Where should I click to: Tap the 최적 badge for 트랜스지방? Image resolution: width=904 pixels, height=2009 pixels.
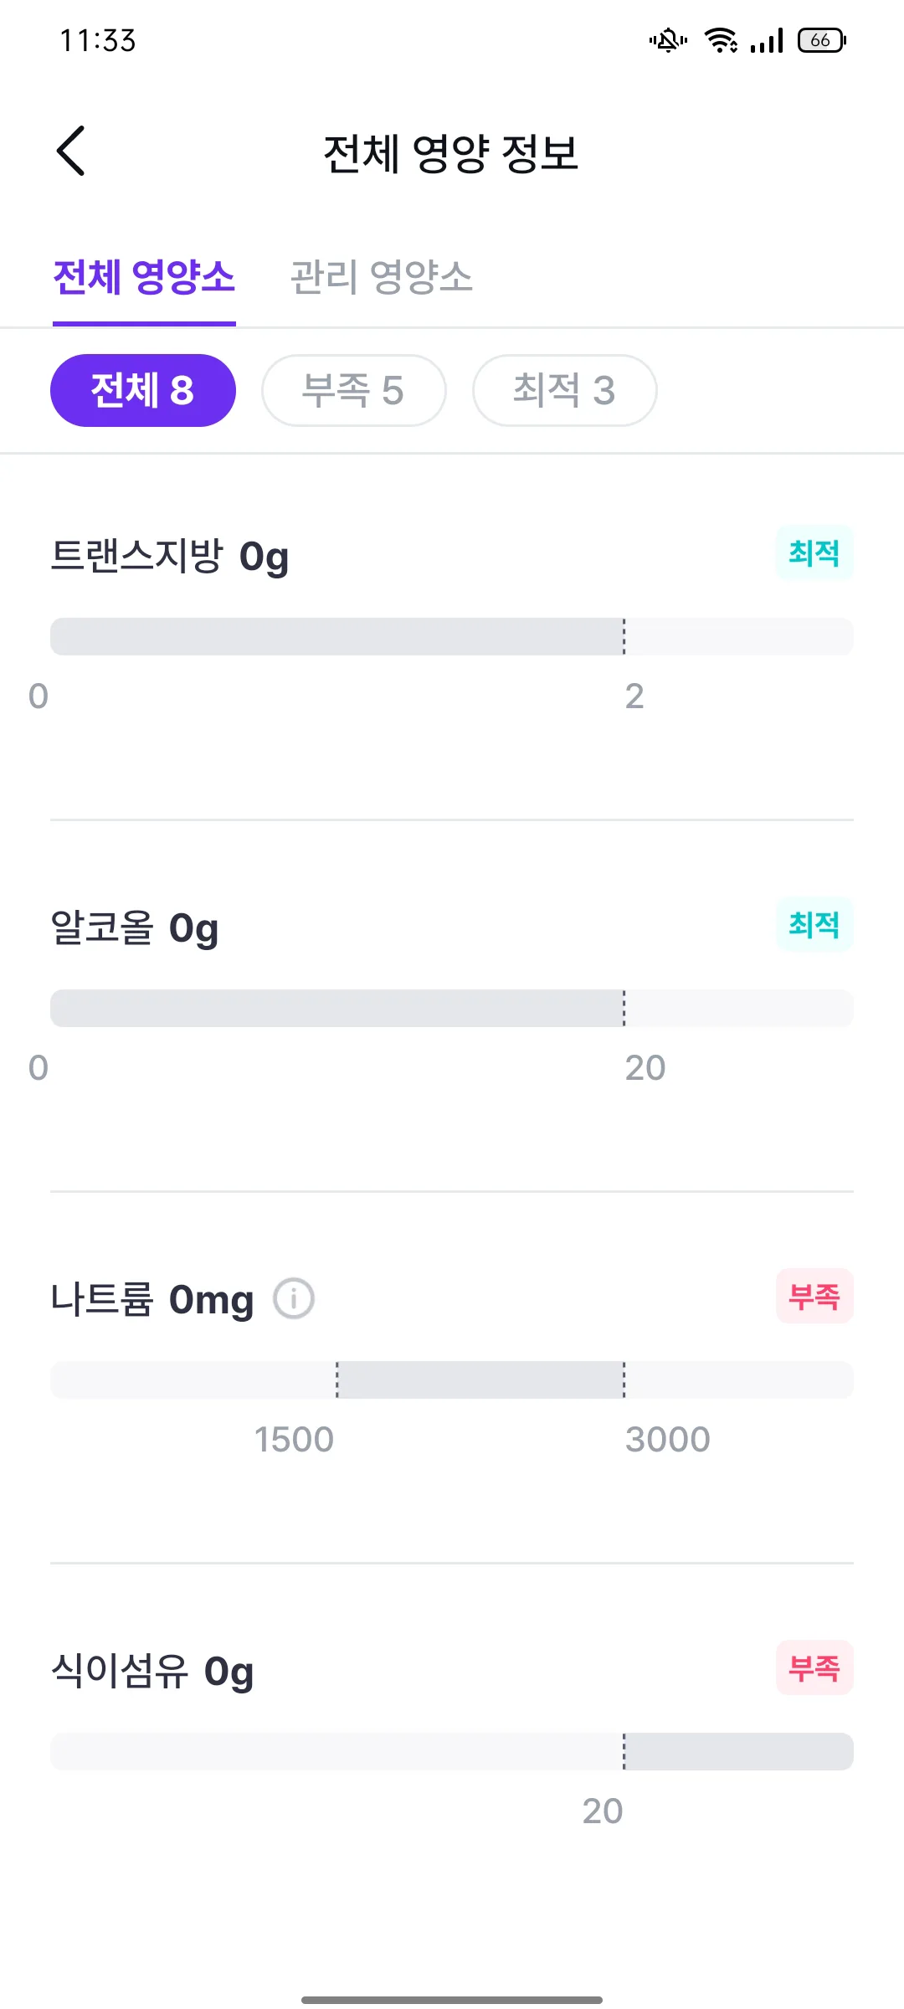[x=814, y=553]
